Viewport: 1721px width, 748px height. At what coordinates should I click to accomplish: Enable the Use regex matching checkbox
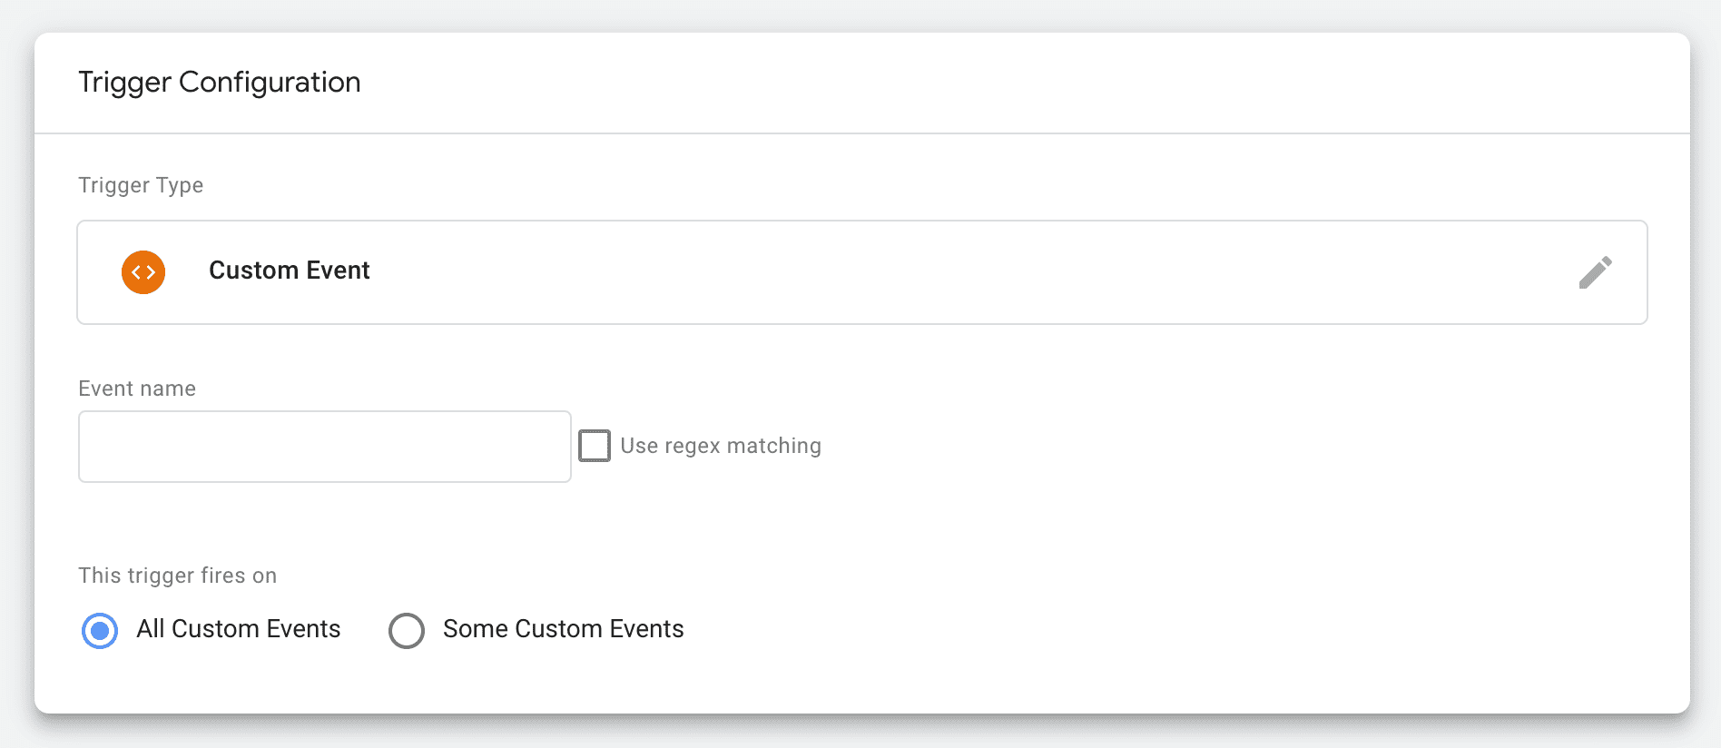click(595, 446)
